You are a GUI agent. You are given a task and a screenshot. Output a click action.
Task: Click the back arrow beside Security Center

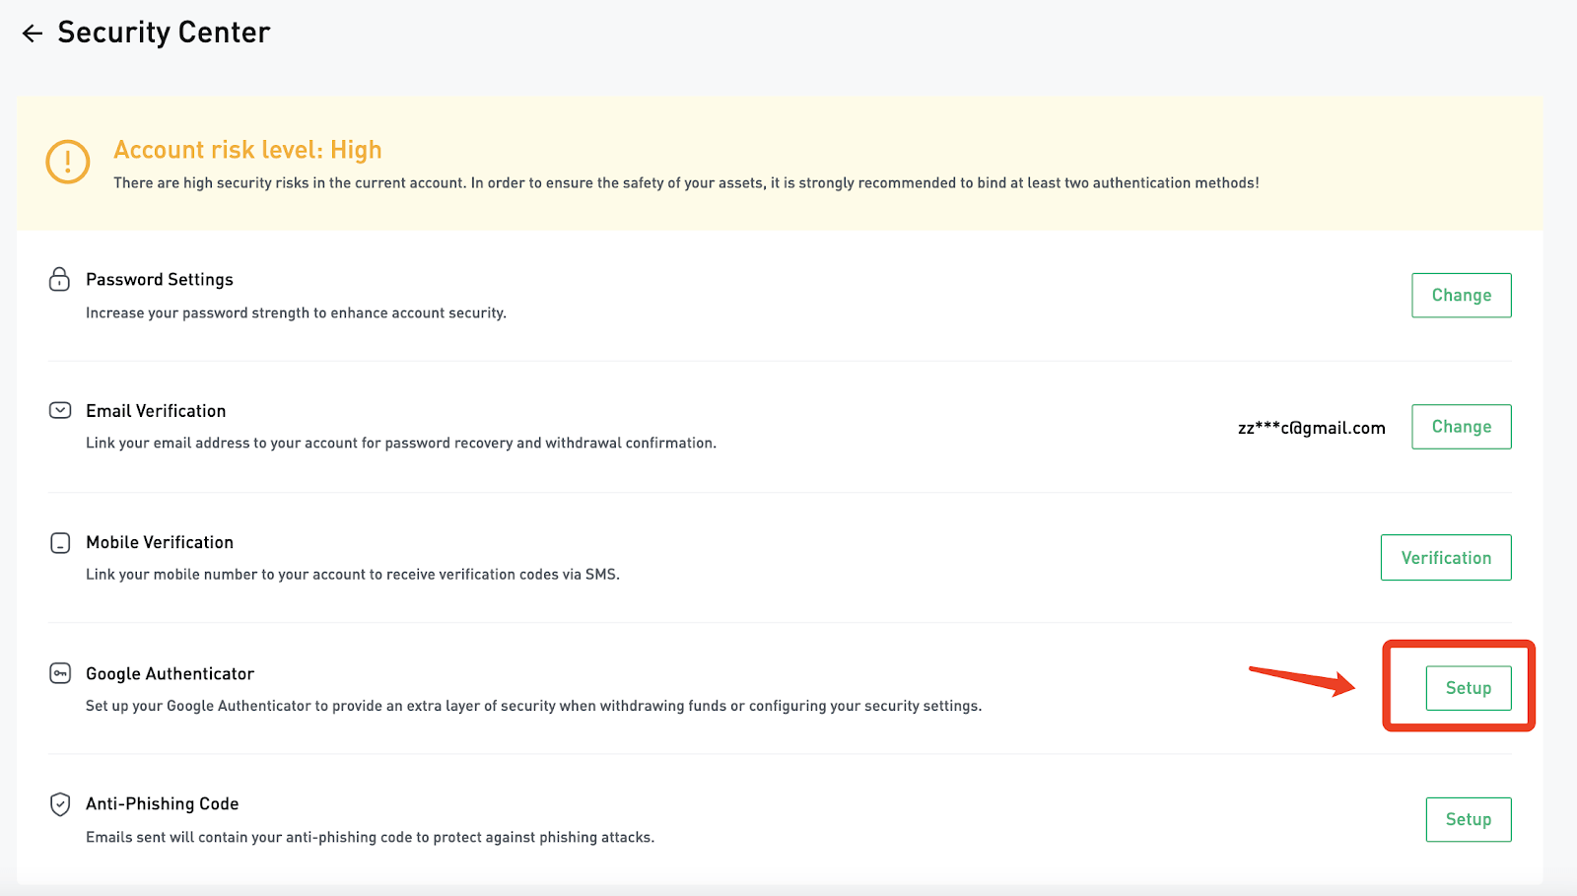click(x=33, y=34)
